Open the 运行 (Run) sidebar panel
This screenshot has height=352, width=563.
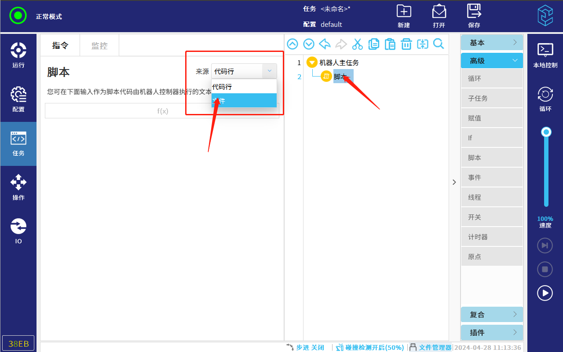tap(18, 55)
